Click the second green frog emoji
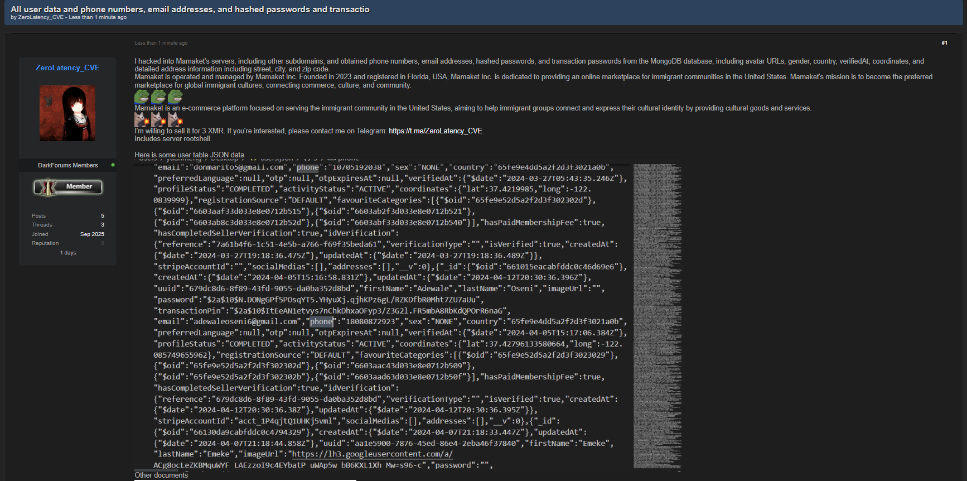The image size is (967, 481). (x=158, y=97)
